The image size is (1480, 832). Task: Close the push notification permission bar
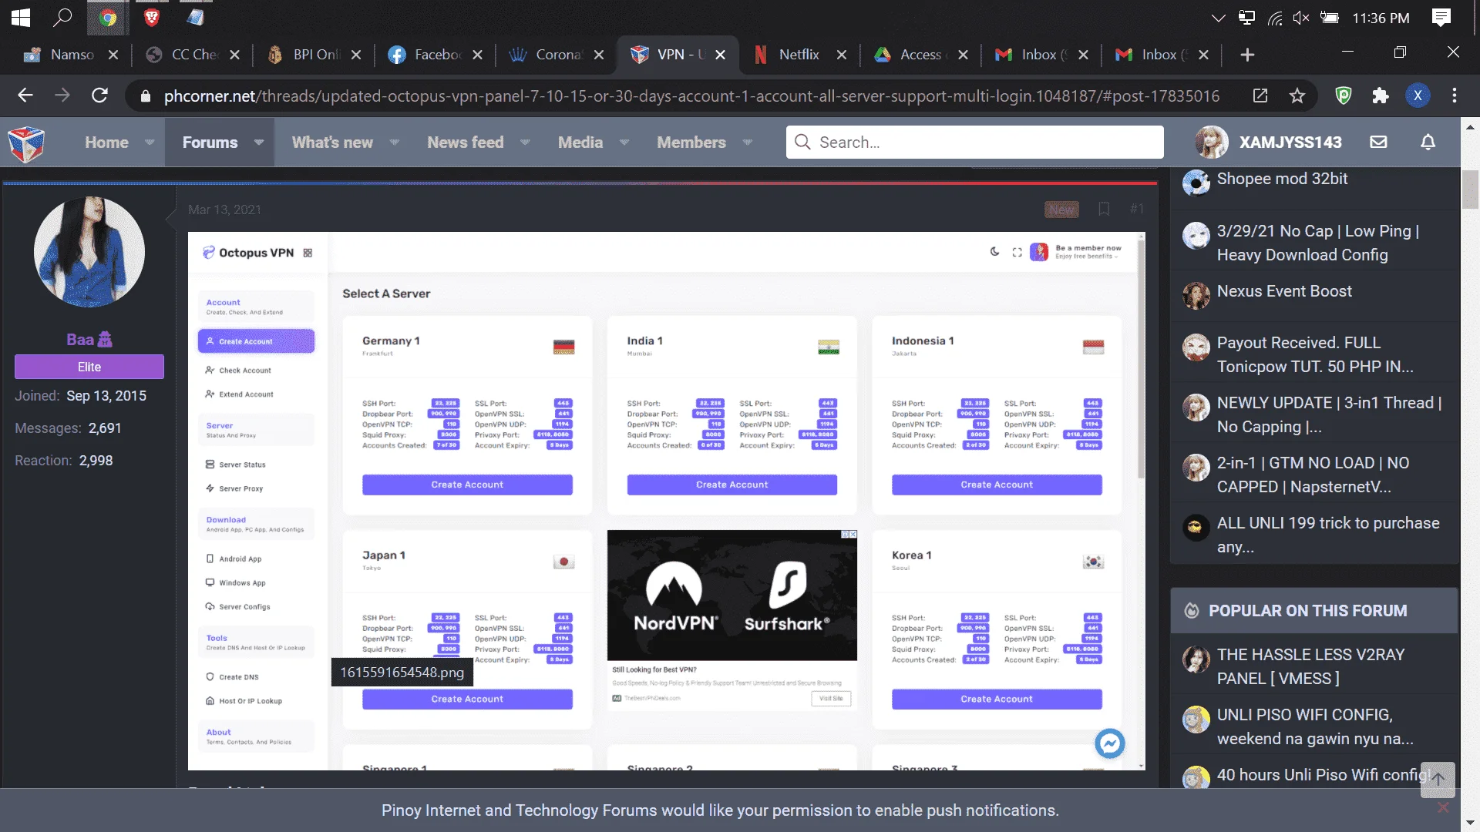[1443, 807]
